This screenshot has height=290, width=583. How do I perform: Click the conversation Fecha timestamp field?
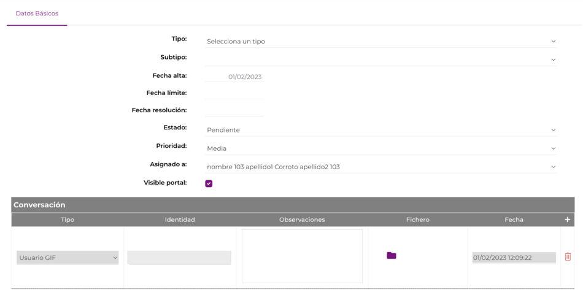click(514, 258)
